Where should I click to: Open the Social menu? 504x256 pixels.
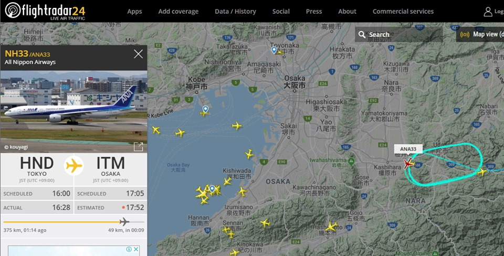pos(281,11)
